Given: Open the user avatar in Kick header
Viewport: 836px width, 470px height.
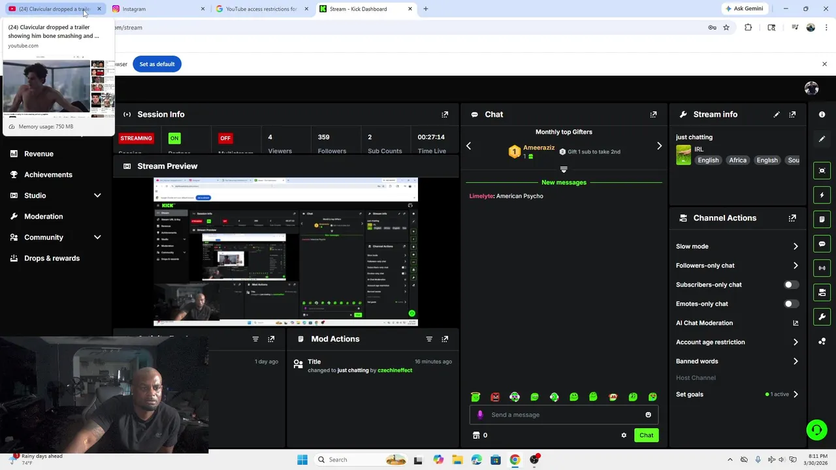Looking at the screenshot, I should point(812,88).
